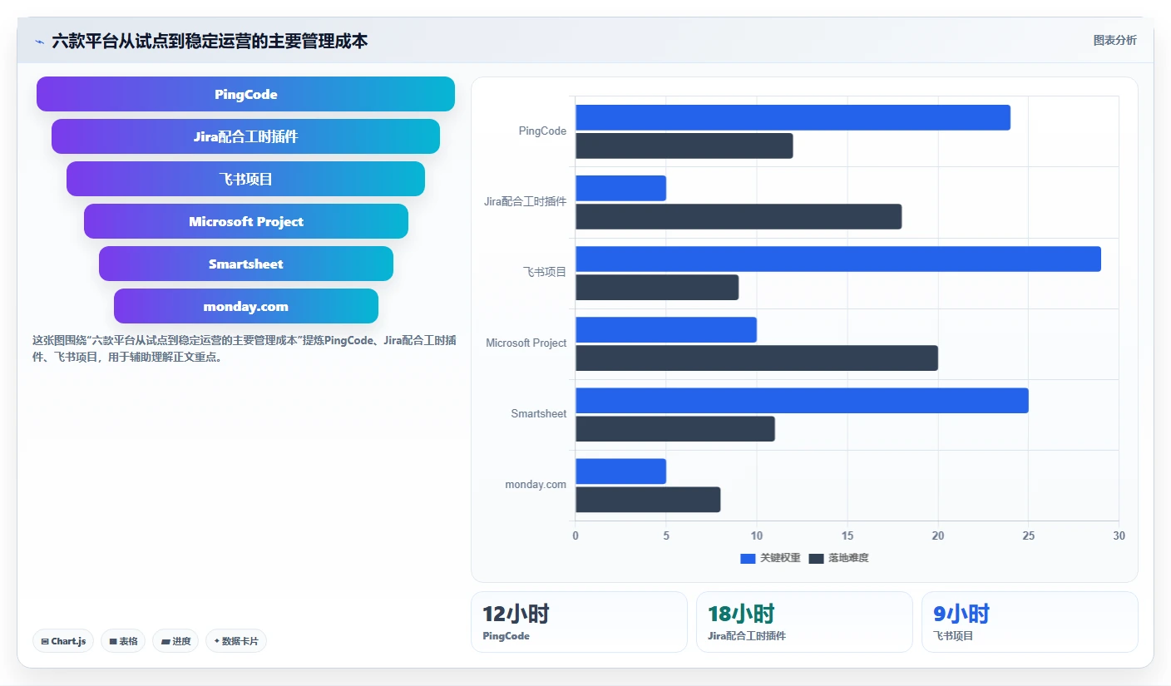Click the dark 落地难度 bar for 飞书项目
Screen dimensions: 1171x686
(657, 287)
